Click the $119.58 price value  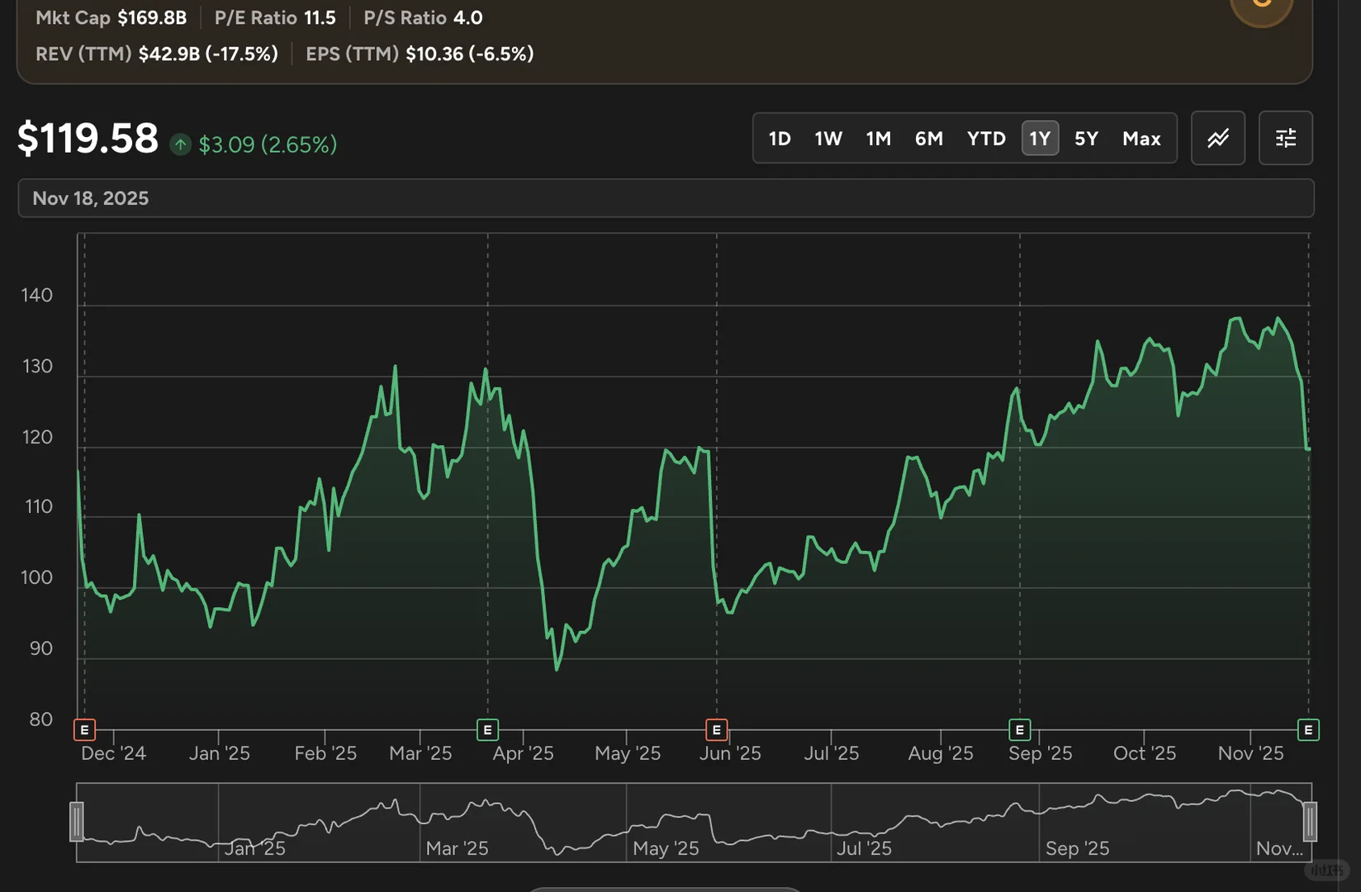click(88, 138)
